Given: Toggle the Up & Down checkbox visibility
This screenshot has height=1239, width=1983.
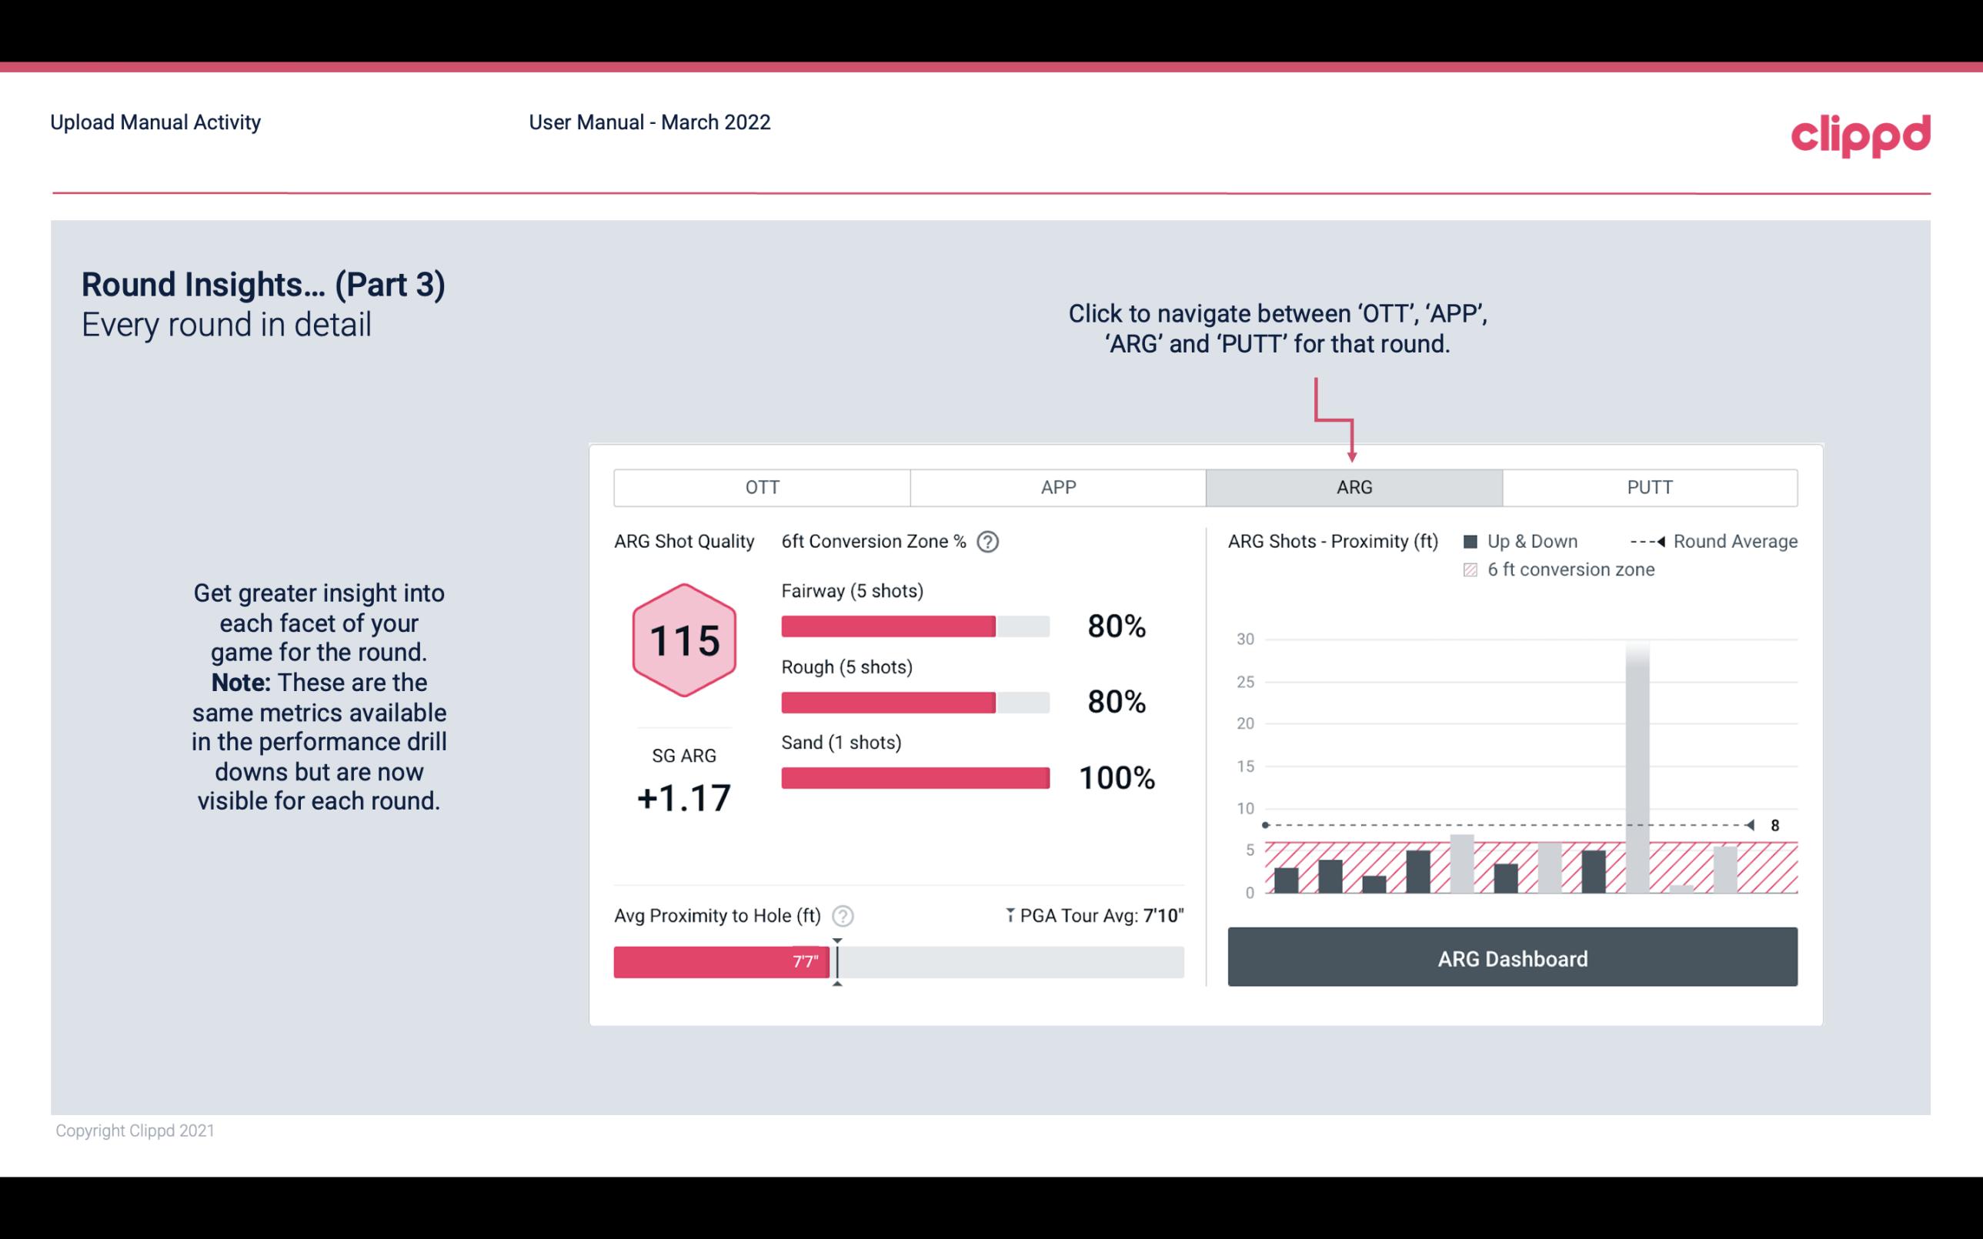Looking at the screenshot, I should tap(1474, 541).
